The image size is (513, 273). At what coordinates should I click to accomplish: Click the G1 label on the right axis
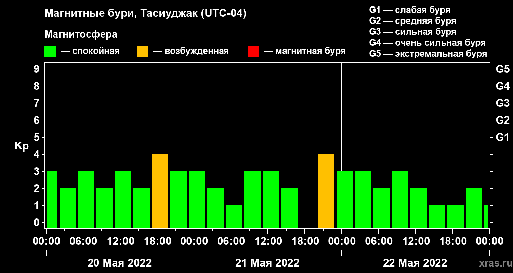coord(502,137)
